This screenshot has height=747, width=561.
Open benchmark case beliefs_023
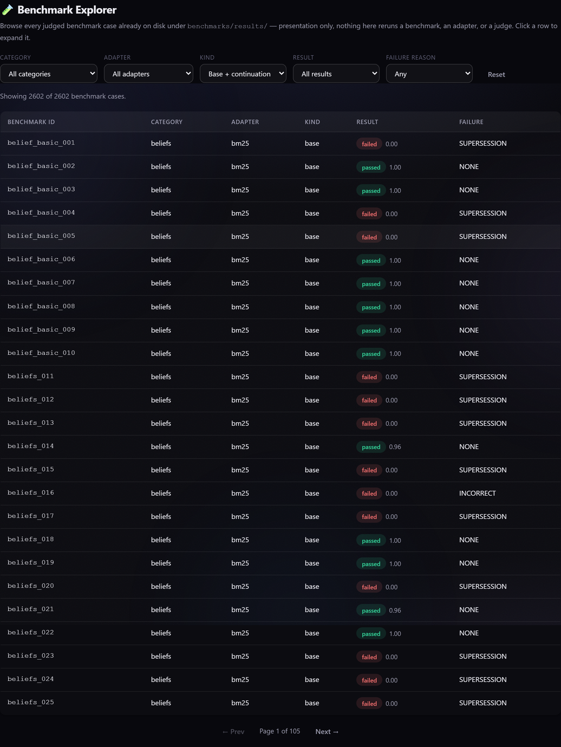coord(280,656)
